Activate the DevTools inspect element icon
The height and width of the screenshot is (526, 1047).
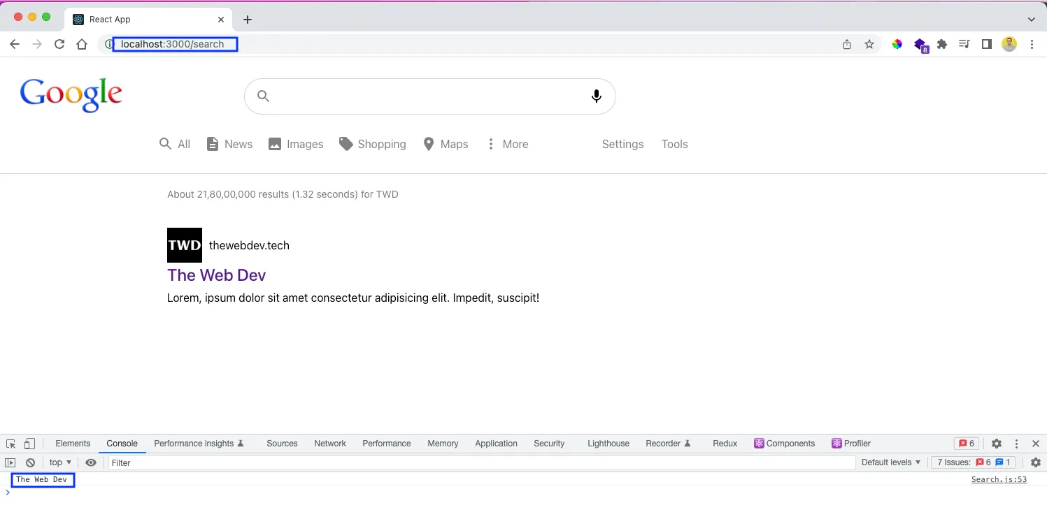click(x=11, y=444)
